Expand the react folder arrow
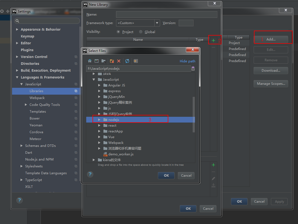Image resolution: width=298 pixels, height=224 pixels. click(x=99, y=126)
